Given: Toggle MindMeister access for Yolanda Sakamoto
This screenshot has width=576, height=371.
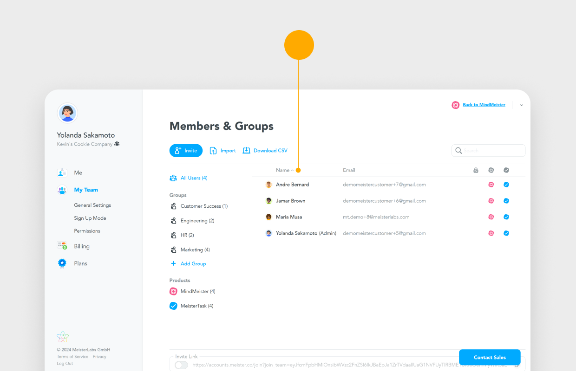Looking at the screenshot, I should click(x=491, y=233).
